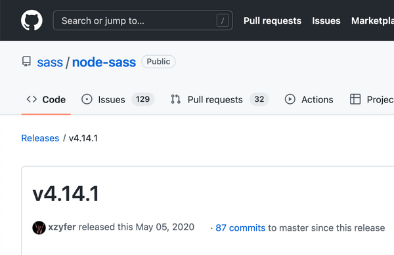Image resolution: width=394 pixels, height=255 pixels.
Task: Go back to Releases breadcrumb link
Action: click(40, 138)
